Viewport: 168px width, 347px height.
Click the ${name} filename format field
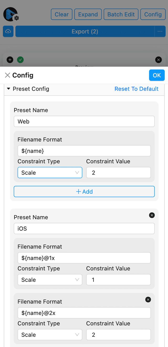click(84, 151)
